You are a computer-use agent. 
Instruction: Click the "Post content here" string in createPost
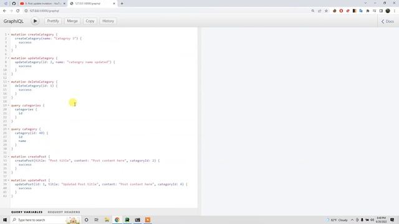pyautogui.click(x=108, y=161)
